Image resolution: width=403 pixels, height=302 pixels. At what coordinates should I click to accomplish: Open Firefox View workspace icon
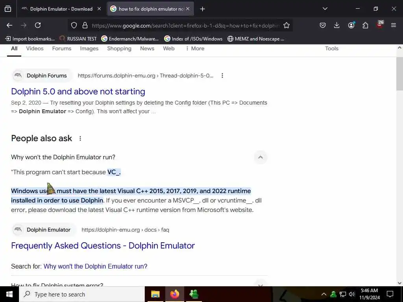(8, 9)
